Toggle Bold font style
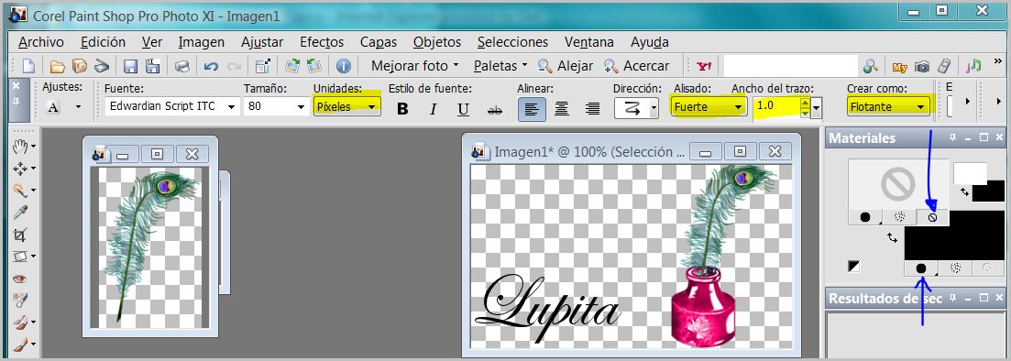The image size is (1011, 361). pos(403,109)
